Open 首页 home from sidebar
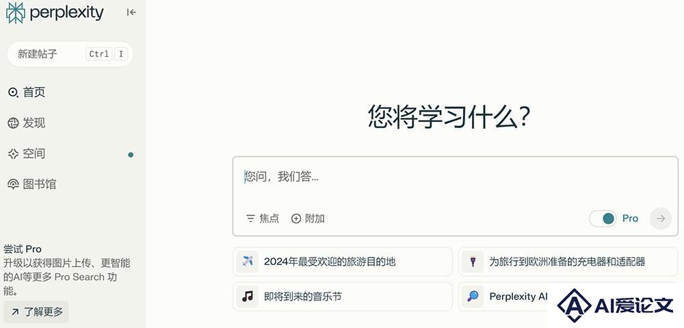This screenshot has height=328, width=684. [27, 92]
